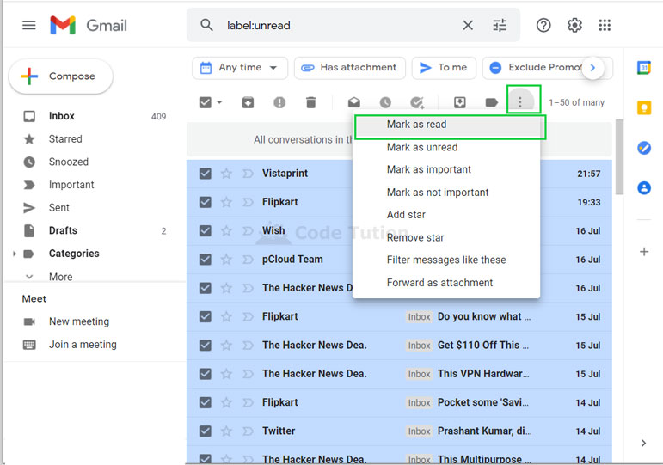The image size is (663, 465).
Task: Uncheck the Flipkart 19:33 email checkbox
Action: [205, 202]
